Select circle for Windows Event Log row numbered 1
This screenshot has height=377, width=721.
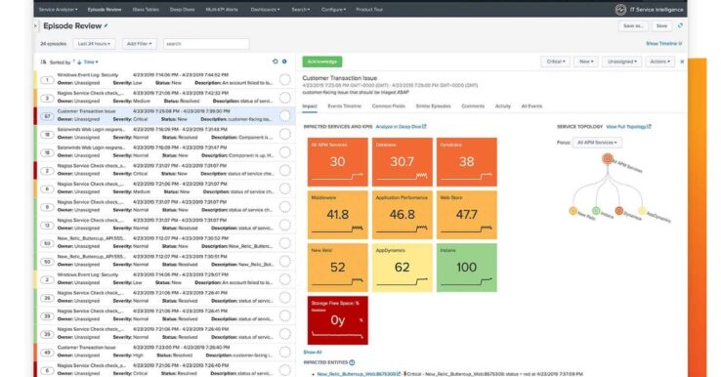click(x=285, y=79)
